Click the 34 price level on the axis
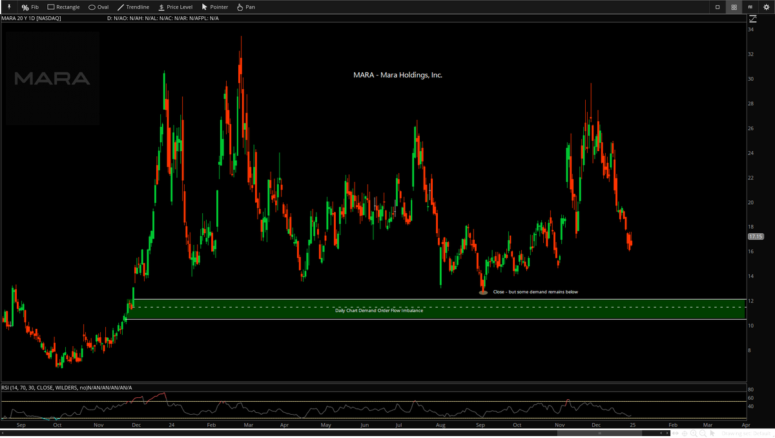Screen dimensions: 775x438 (x=751, y=30)
